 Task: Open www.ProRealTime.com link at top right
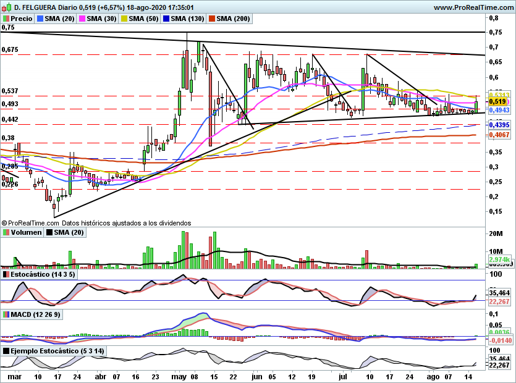pos(473,7)
